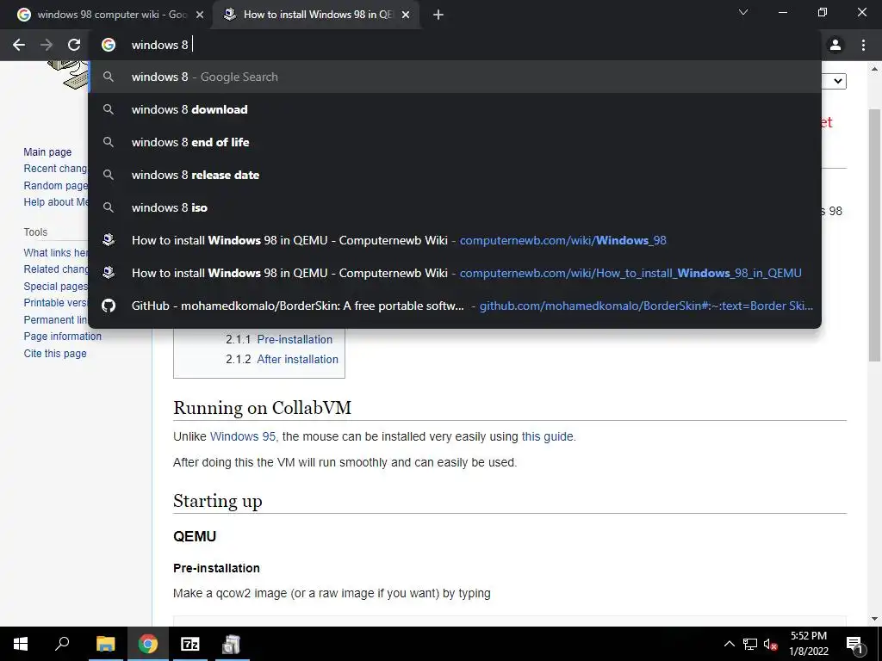This screenshot has width=882, height=661.
Task: Click the muted volume tray icon
Action: 770,644
